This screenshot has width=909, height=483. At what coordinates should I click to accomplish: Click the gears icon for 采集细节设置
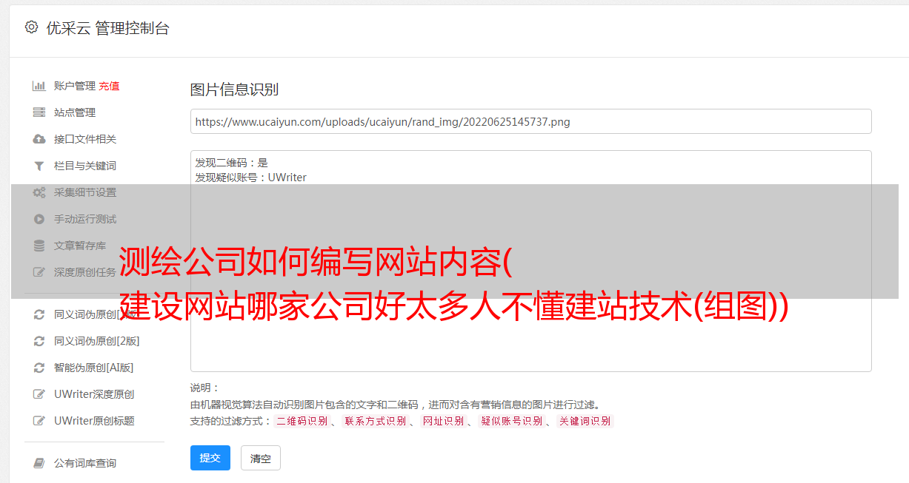click(39, 192)
